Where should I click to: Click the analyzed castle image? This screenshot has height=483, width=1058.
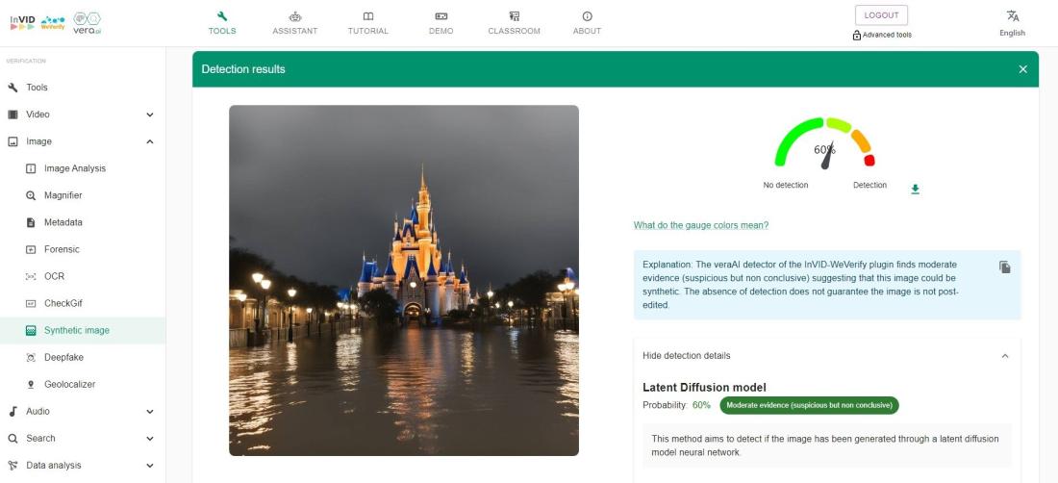[x=404, y=280]
